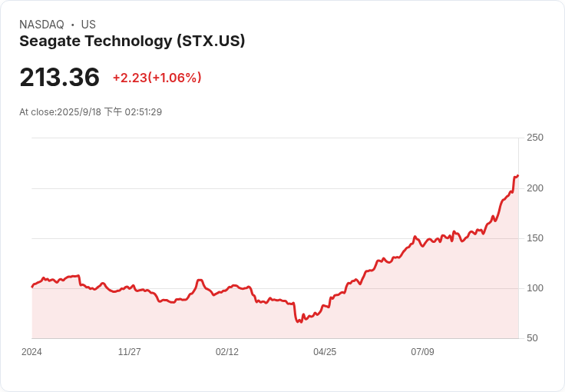Screen dimensions: 565x392
Task: Select the 100 price axis label
Action: click(535, 288)
